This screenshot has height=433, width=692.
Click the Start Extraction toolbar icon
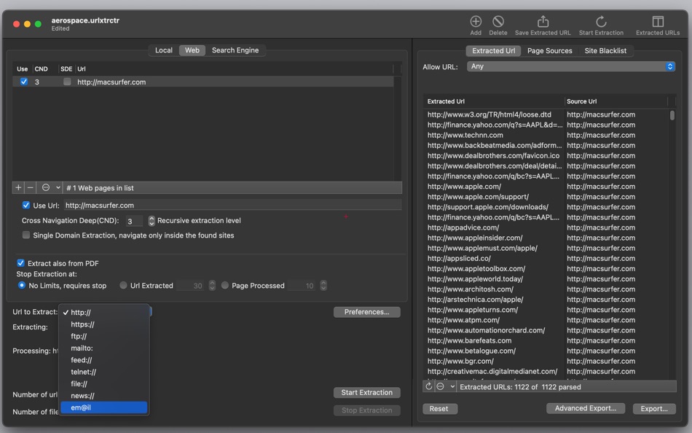[x=601, y=21]
